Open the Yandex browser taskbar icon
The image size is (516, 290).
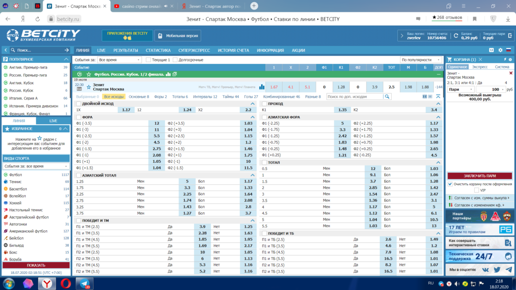(47, 283)
